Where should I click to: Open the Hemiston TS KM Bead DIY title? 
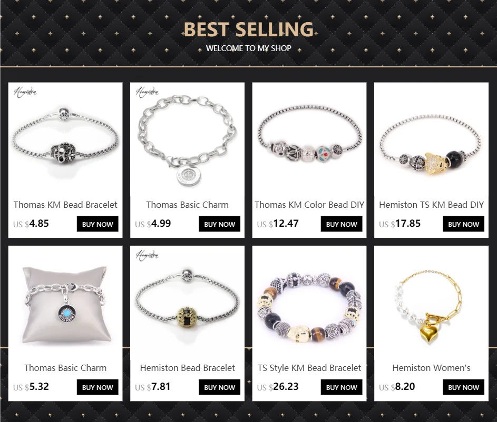click(x=432, y=205)
